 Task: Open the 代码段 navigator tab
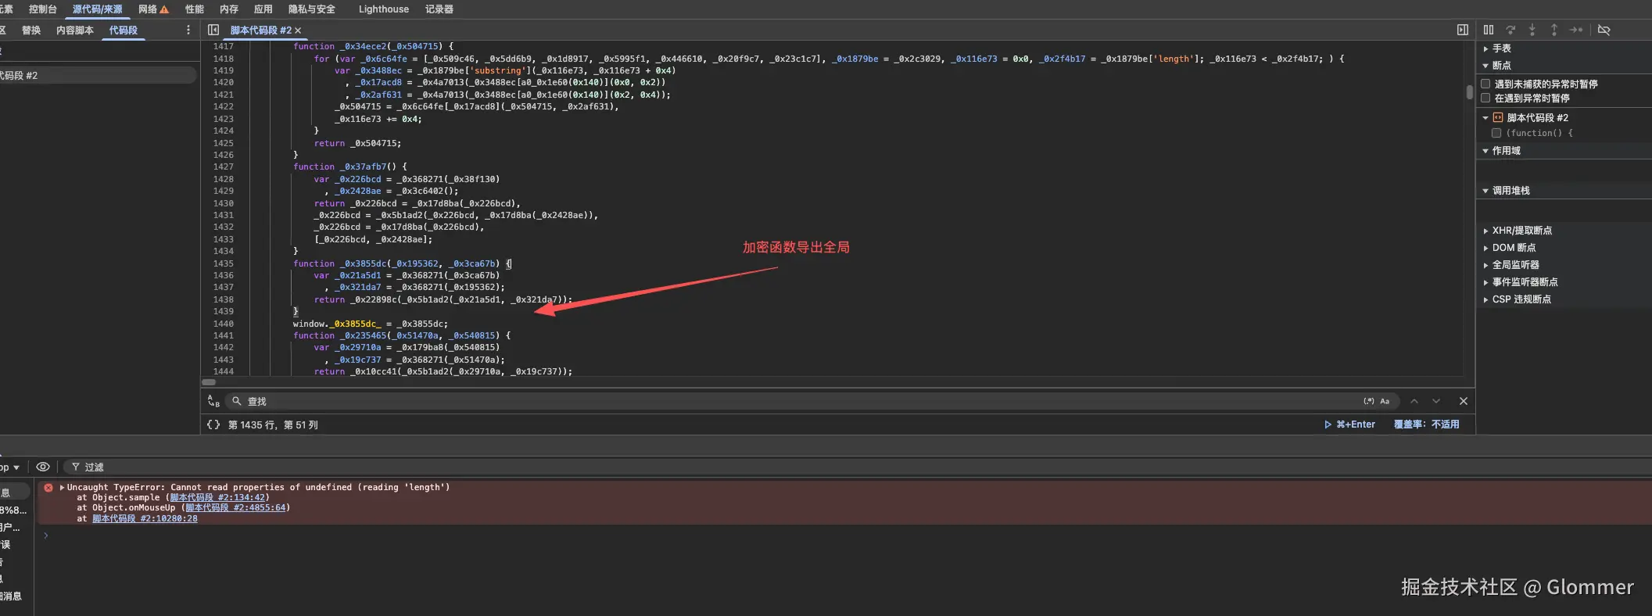(x=124, y=30)
